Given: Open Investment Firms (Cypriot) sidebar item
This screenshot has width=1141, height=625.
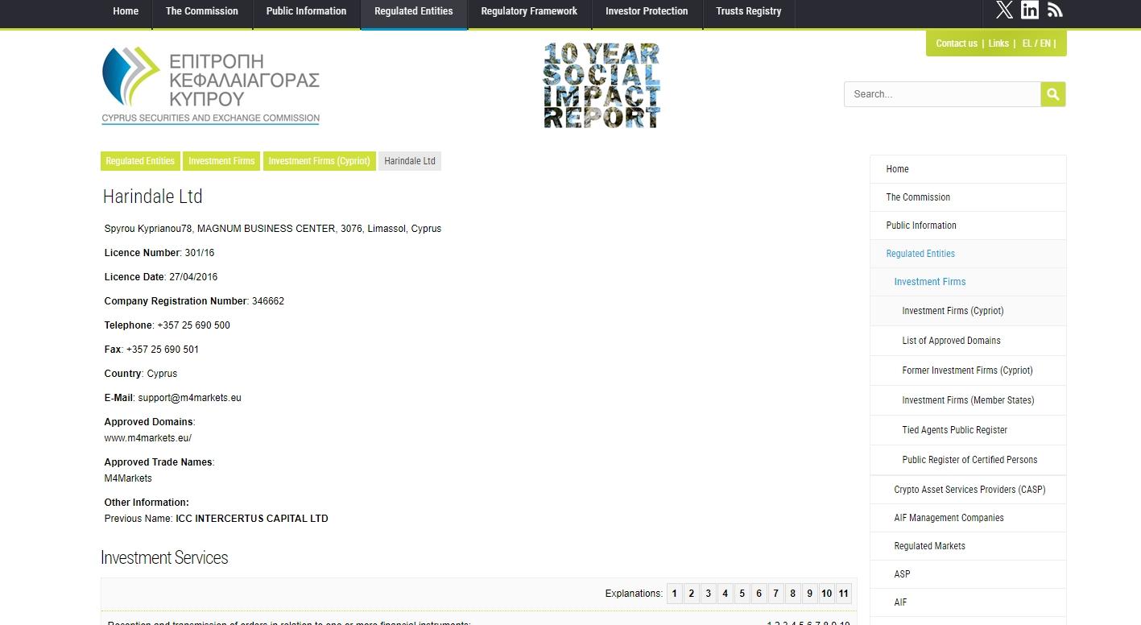Looking at the screenshot, I should coord(968,311).
